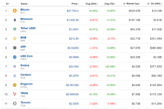Click the BTC ticker symbol text
Image resolution: width=164 pixels, height=109 pixels.
click(x=23, y=13)
